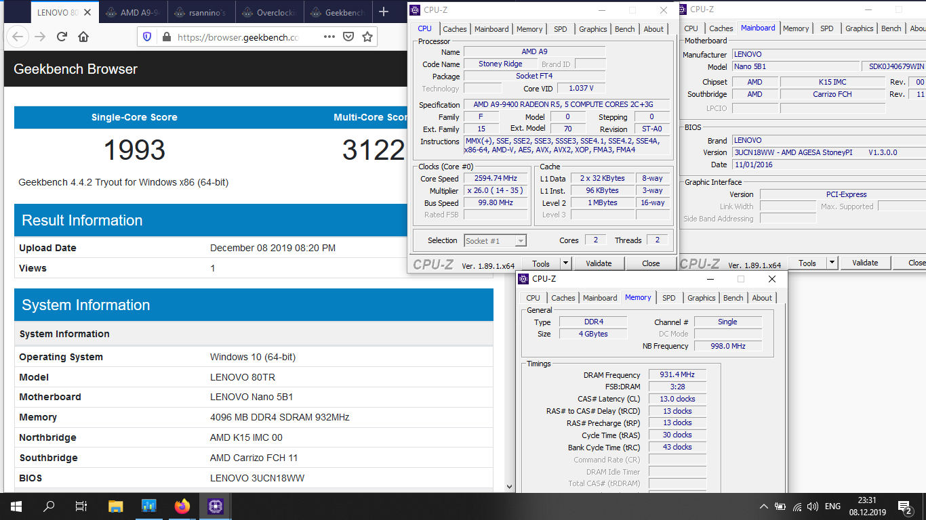Open Mainboard tab in Memory window
This screenshot has height=520, width=926.
click(600, 298)
